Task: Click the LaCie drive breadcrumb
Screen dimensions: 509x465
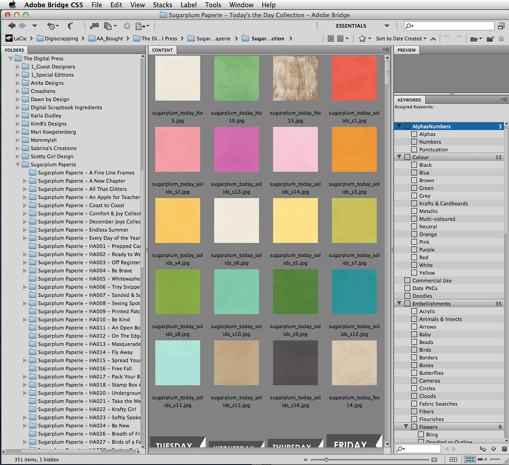Action: (16, 39)
